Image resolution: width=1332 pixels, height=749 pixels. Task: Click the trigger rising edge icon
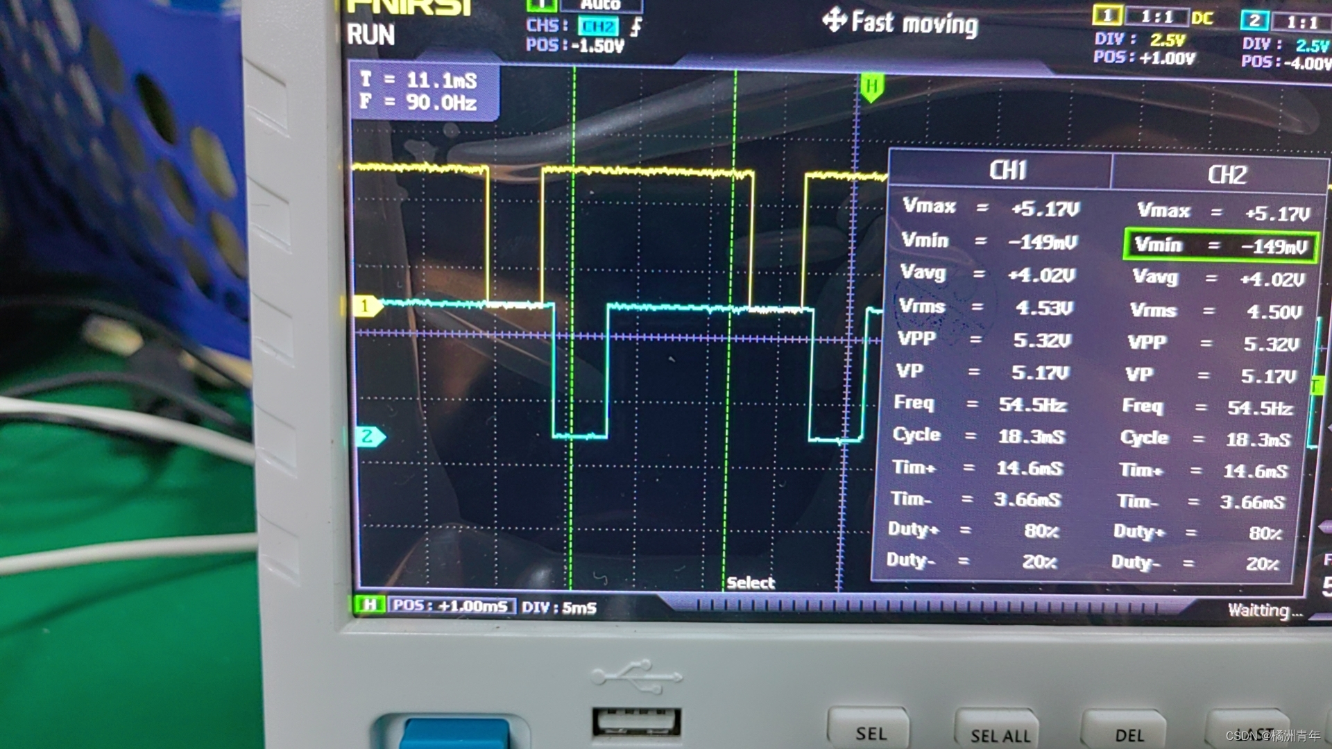[636, 27]
